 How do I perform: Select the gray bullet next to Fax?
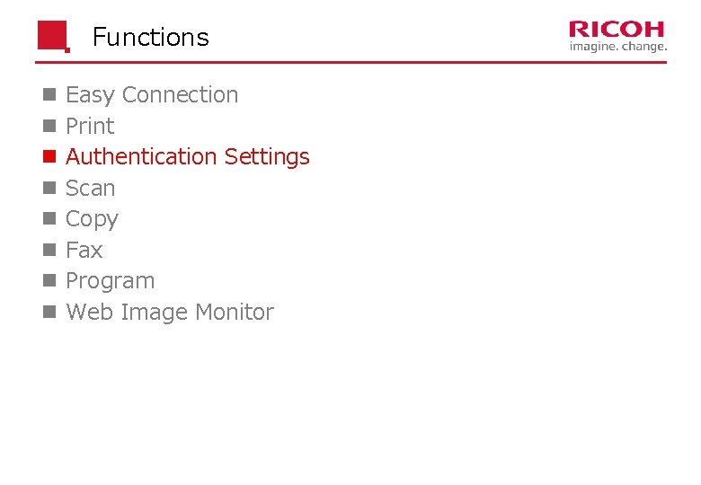point(49,250)
